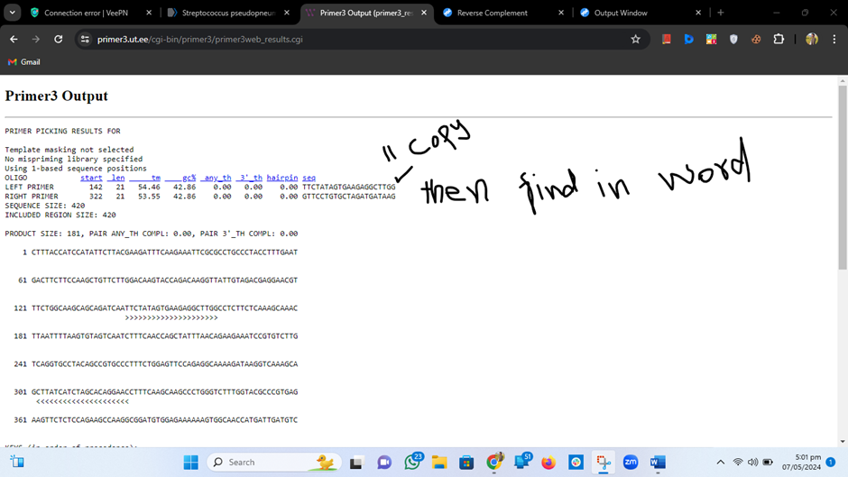Open the 'any_th' column link
This screenshot has width=848, height=477.
coord(216,178)
